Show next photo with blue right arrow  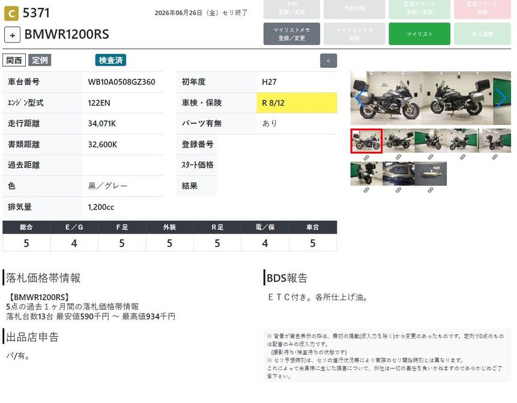501,98
